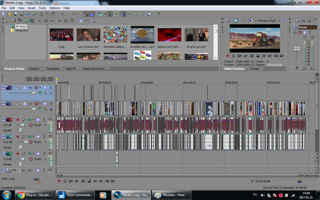Select Media Bins in tree
Image resolution: width=320 pixels, height=200 pixels.
(22, 30)
